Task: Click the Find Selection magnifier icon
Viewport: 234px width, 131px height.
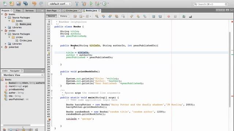Action: pyautogui.click(x=97, y=16)
